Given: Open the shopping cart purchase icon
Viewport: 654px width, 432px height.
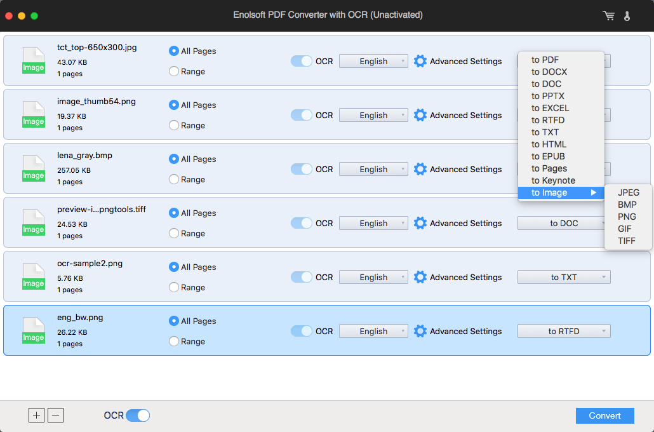Looking at the screenshot, I should [x=608, y=15].
